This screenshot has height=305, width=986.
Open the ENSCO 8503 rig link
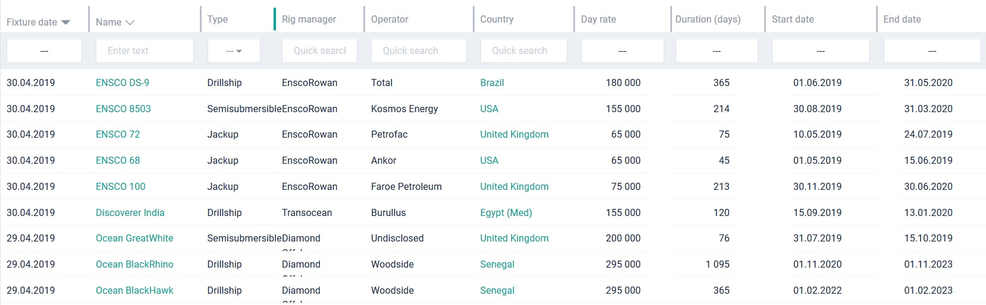[123, 109]
